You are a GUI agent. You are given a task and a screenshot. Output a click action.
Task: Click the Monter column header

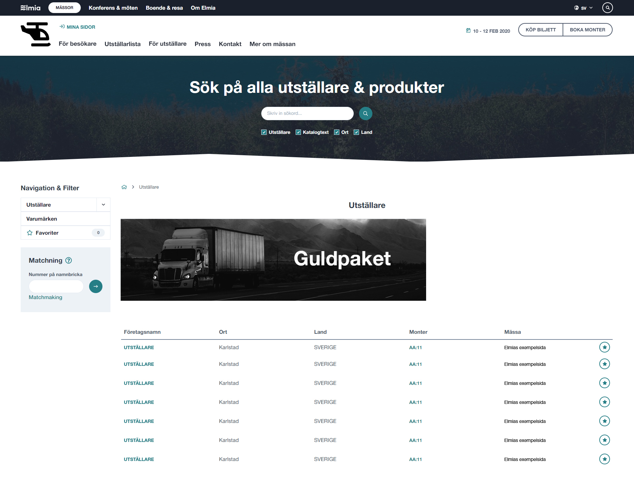(x=418, y=332)
